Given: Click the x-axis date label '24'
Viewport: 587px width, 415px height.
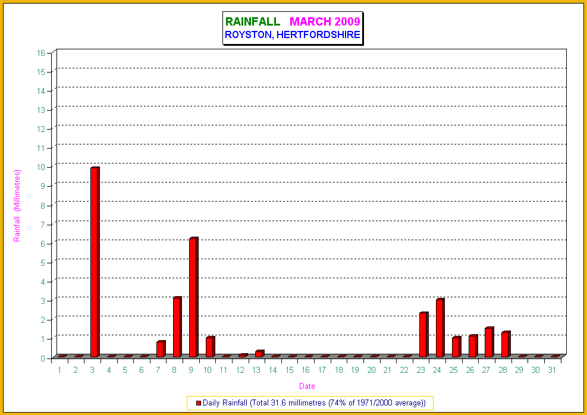Looking at the screenshot, I should 437,370.
